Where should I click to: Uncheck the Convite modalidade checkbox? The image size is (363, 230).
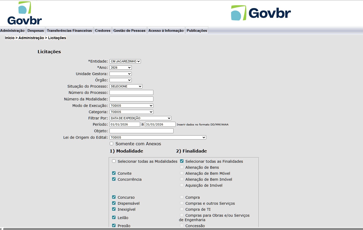pyautogui.click(x=114, y=173)
